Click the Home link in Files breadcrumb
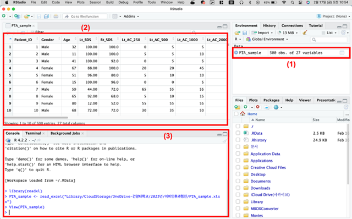Screen dimensions: 352x219 point(252,114)
